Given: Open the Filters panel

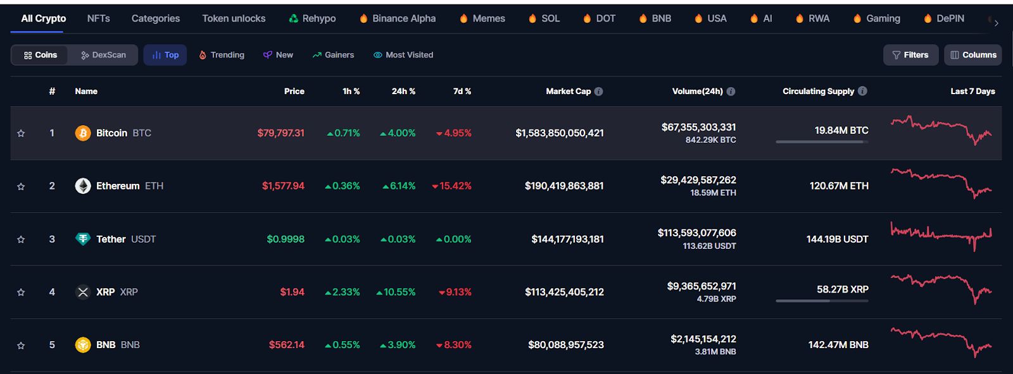Looking at the screenshot, I should point(910,55).
